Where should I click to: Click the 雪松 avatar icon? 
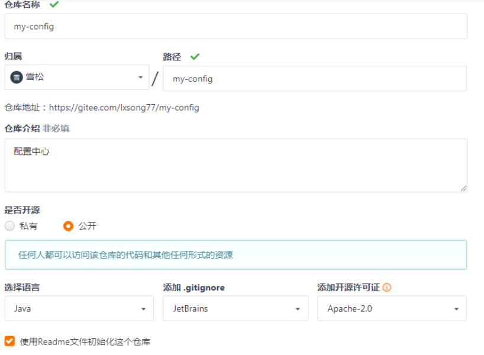click(17, 77)
